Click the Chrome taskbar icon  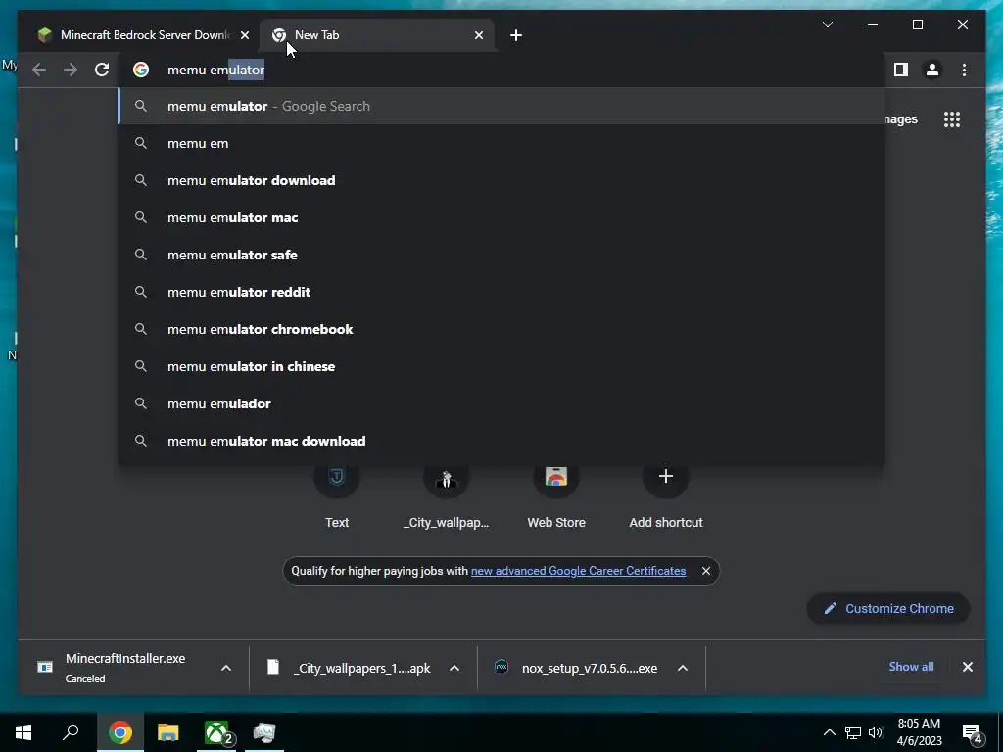tap(120, 732)
